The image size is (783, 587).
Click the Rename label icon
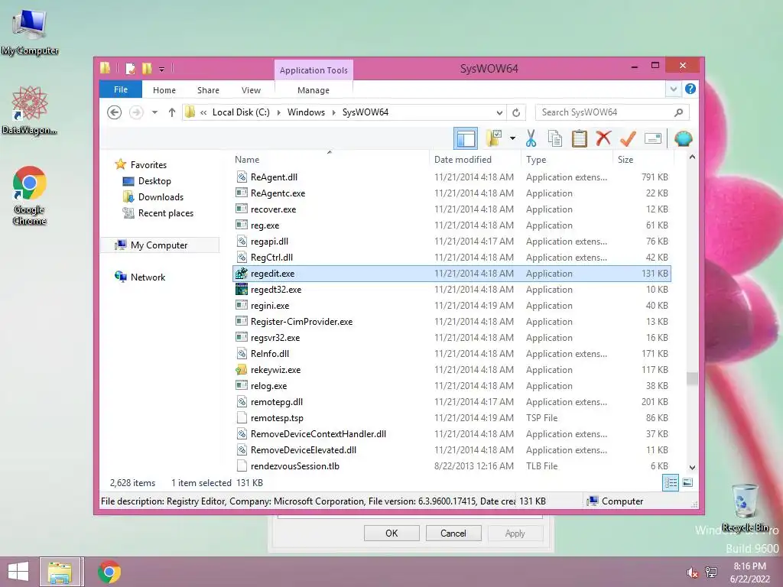(x=653, y=138)
